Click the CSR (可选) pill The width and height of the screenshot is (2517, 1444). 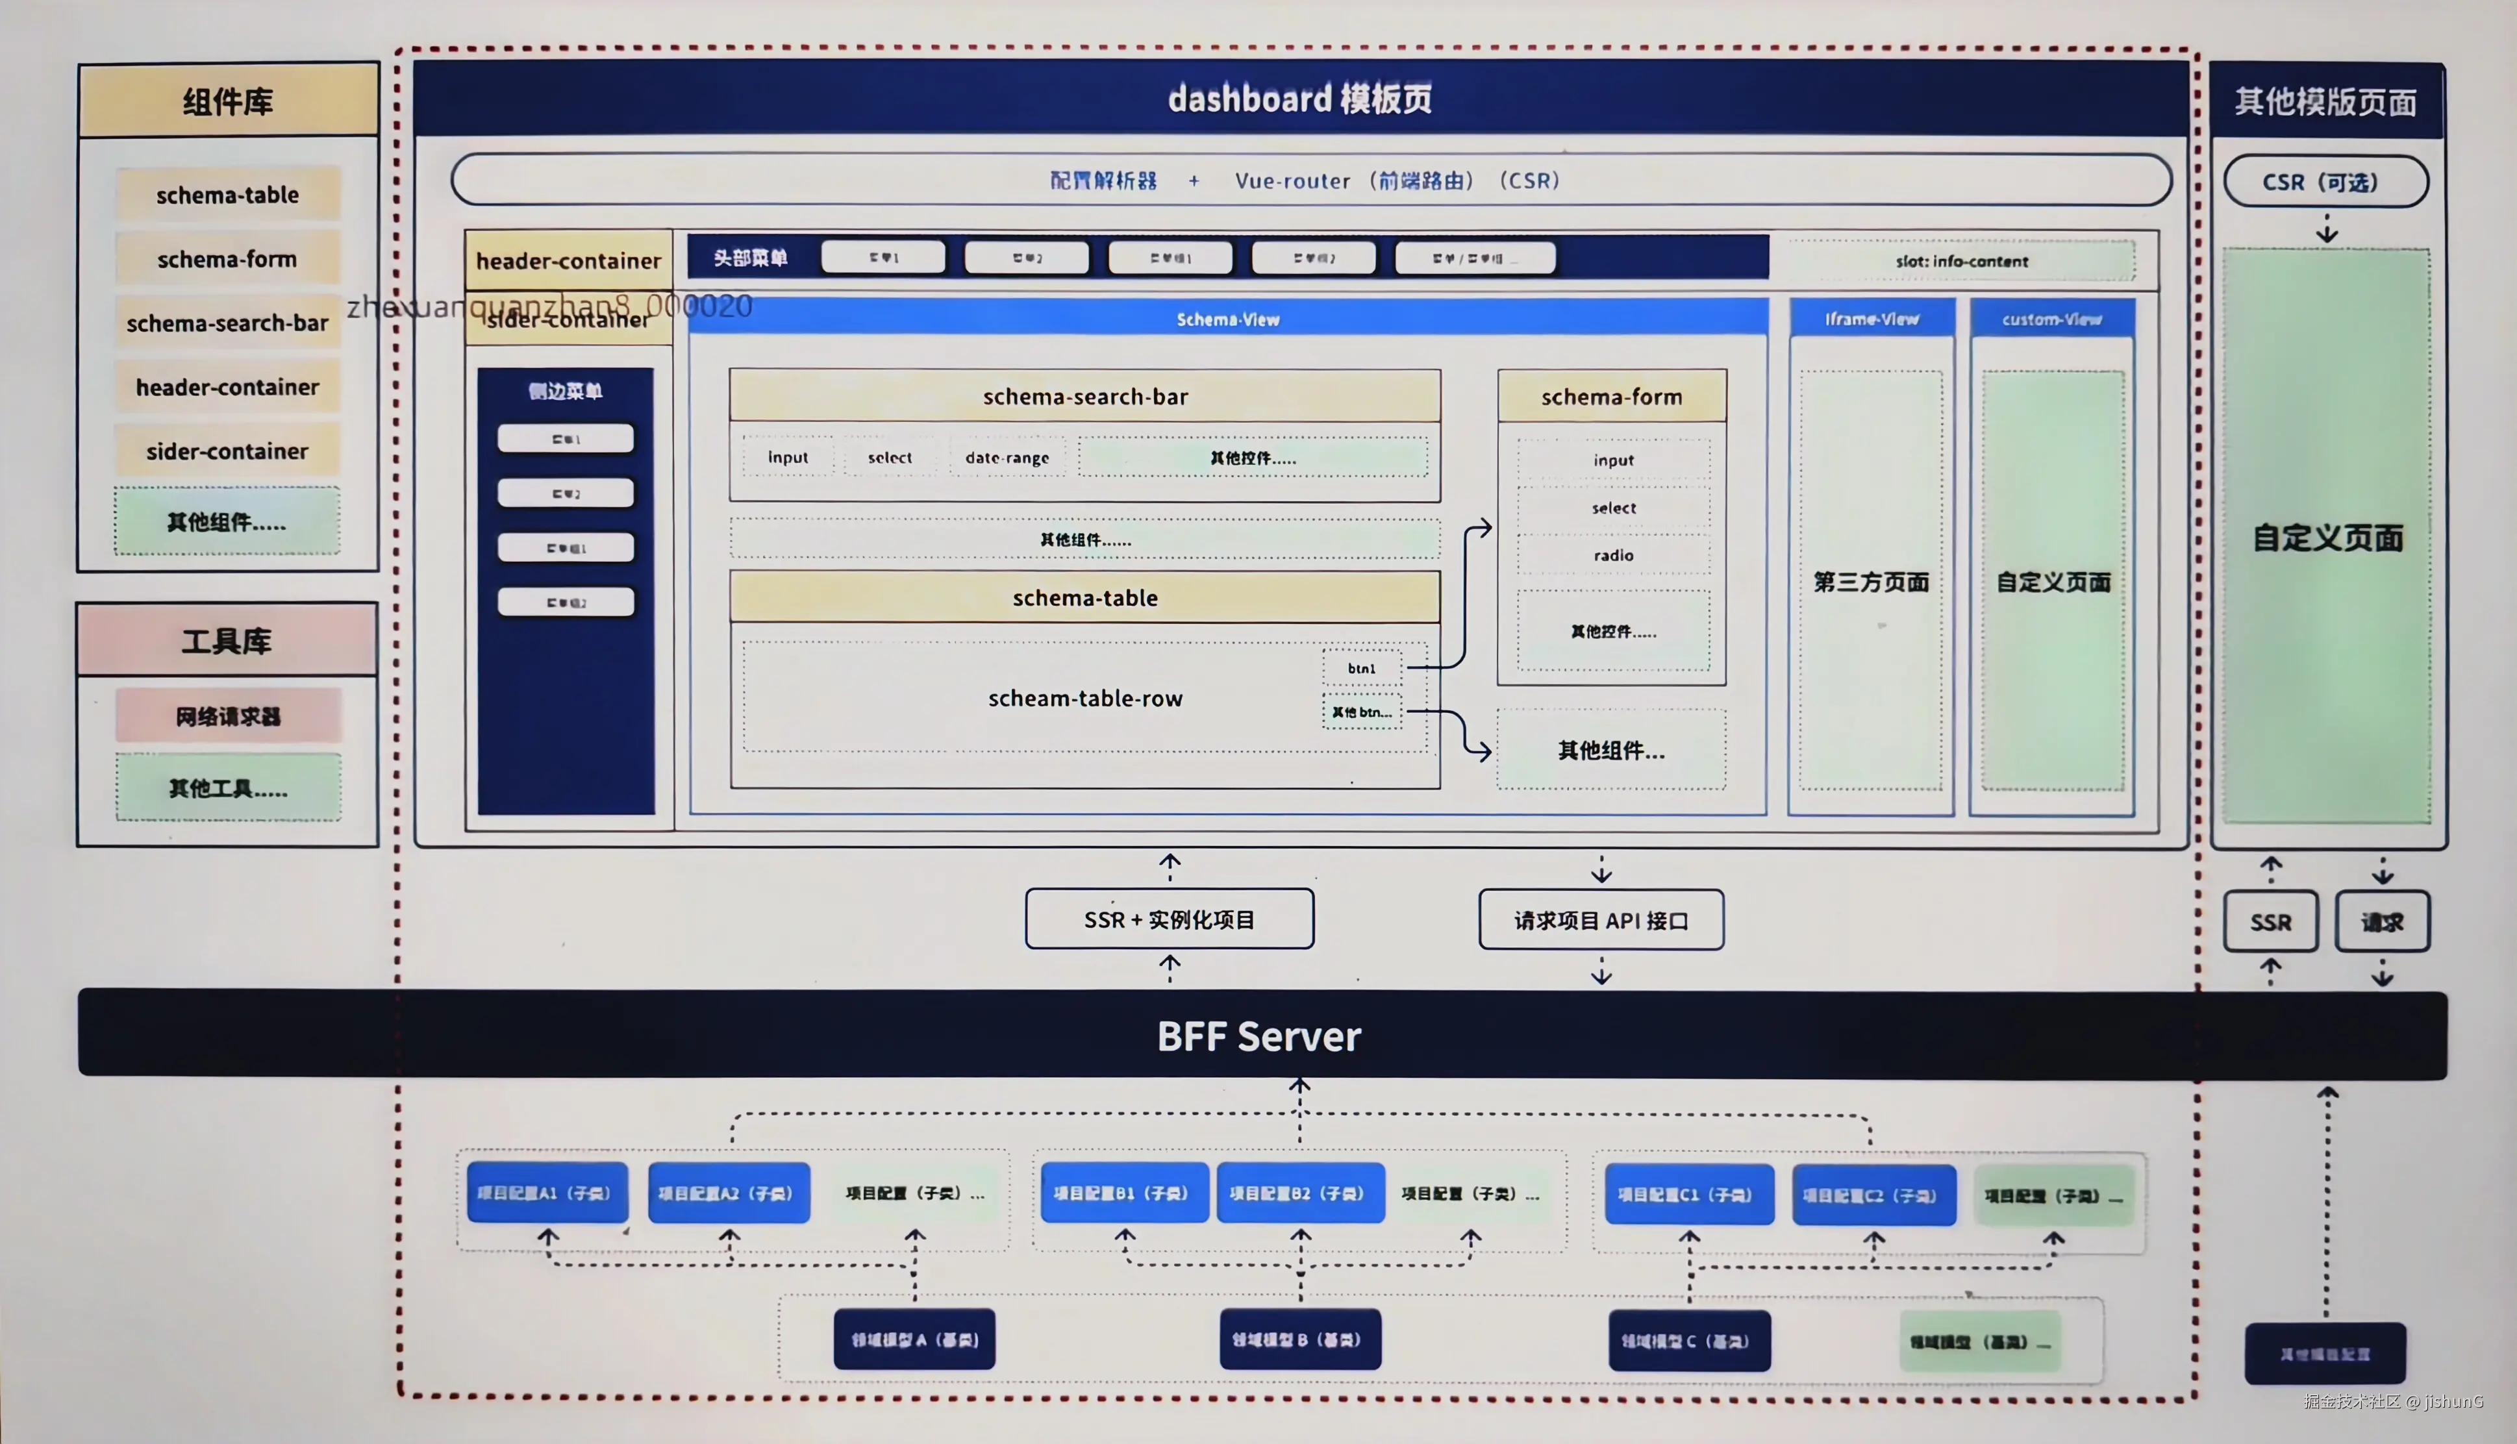pos(2325,182)
